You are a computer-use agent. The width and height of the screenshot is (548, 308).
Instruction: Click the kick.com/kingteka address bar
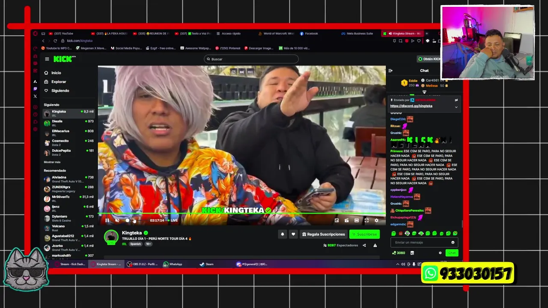[80, 41]
